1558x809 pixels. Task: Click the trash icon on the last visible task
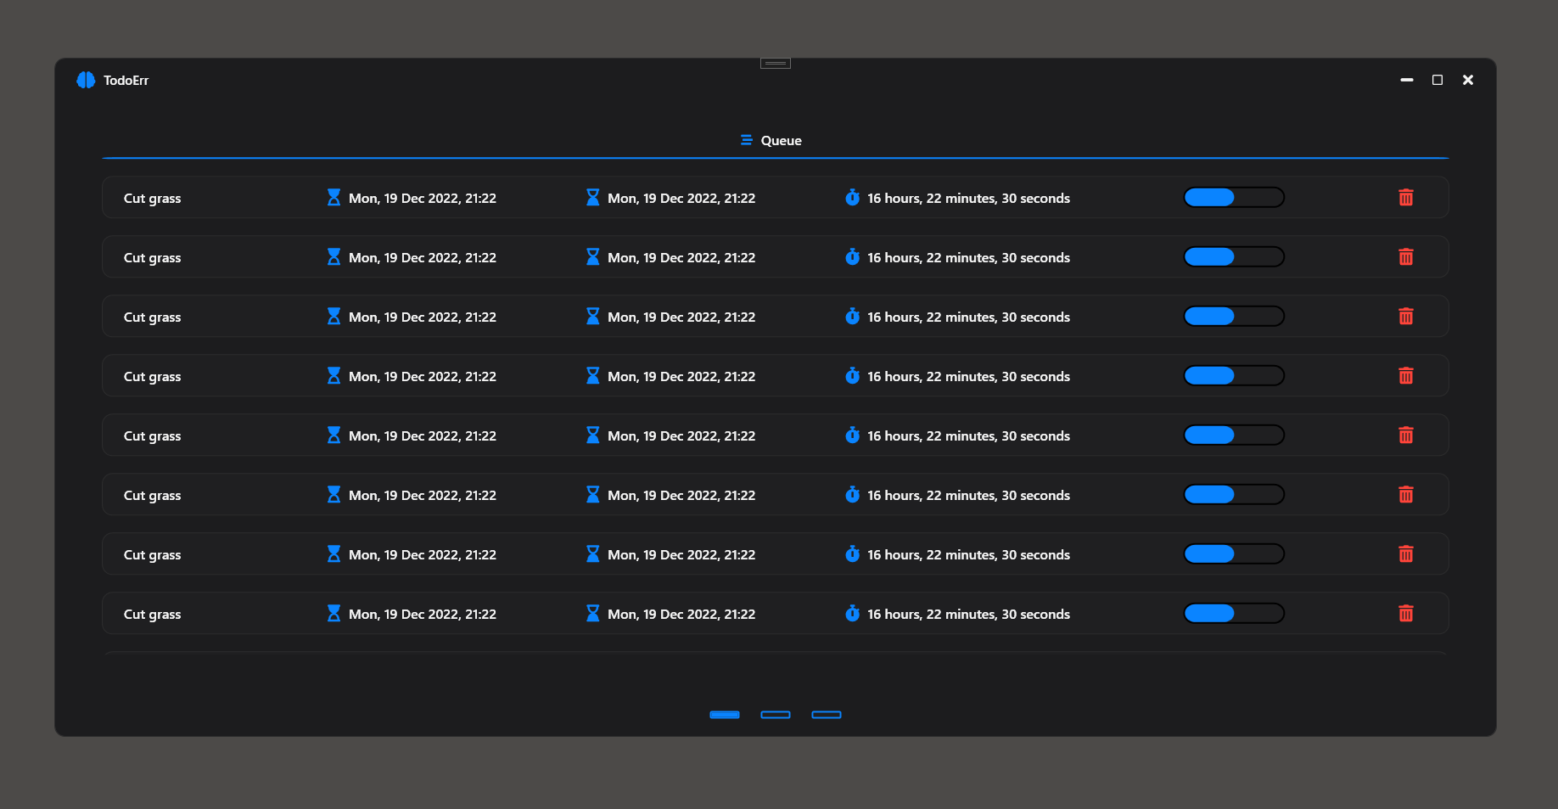[1406, 613]
